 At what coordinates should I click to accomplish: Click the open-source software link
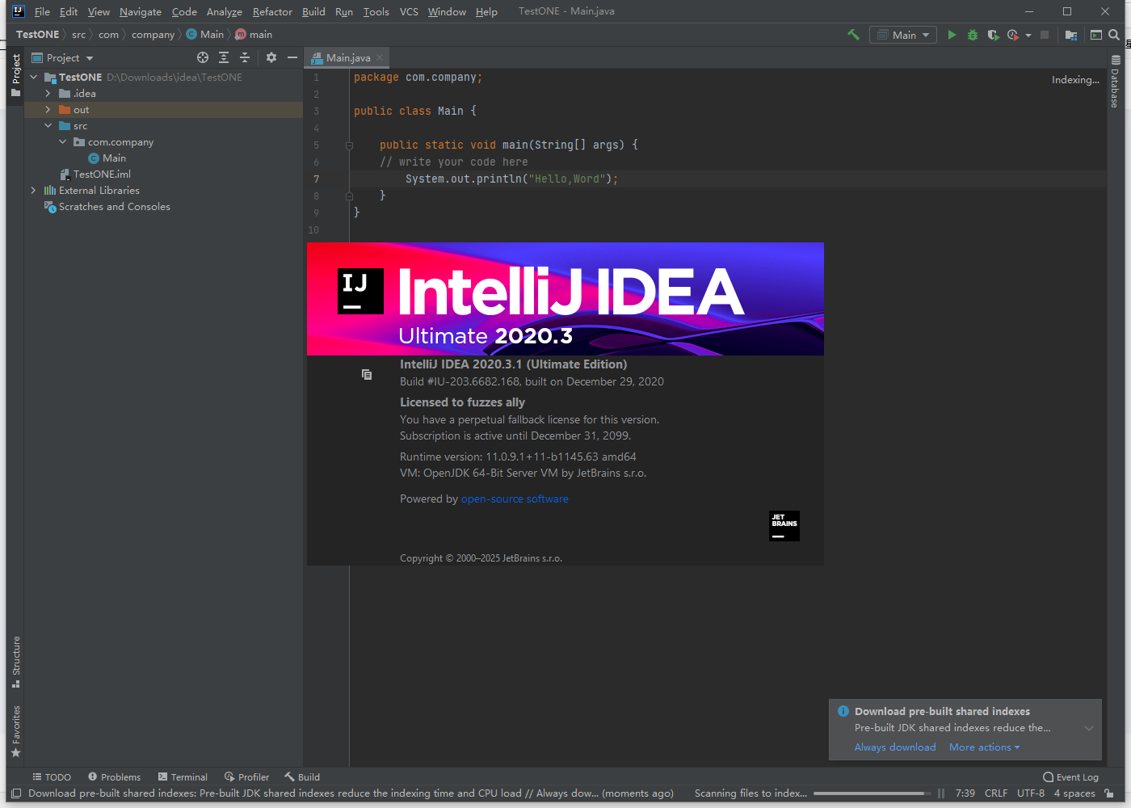tap(515, 499)
